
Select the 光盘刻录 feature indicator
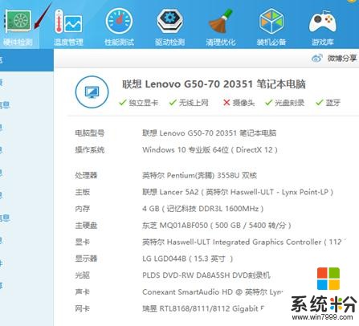click(284, 103)
